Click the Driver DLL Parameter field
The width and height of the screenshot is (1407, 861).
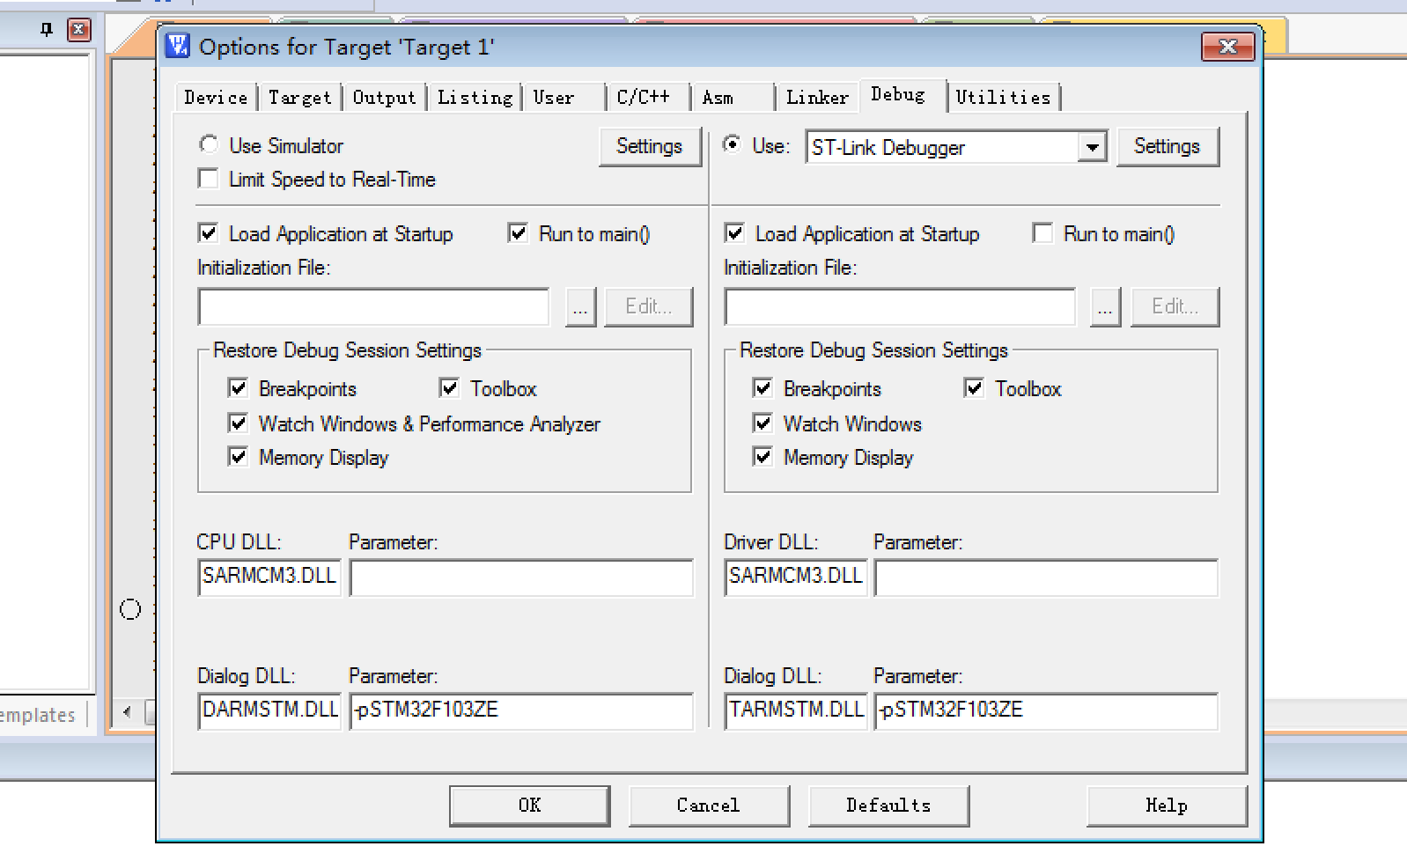coord(1045,578)
